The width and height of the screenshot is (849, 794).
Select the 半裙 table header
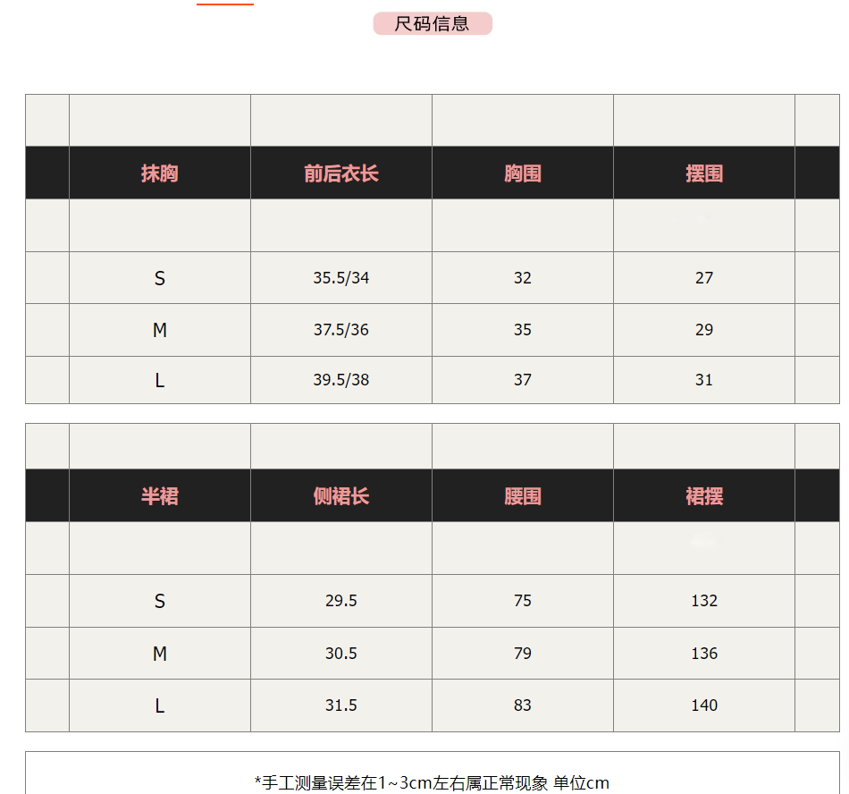(x=160, y=496)
